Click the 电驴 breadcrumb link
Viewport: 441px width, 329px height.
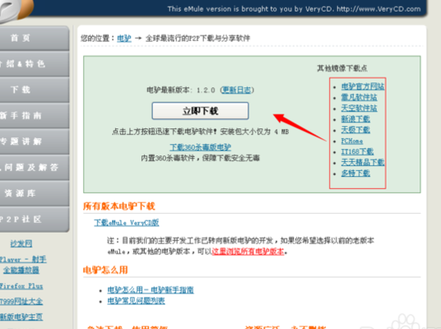click(124, 38)
